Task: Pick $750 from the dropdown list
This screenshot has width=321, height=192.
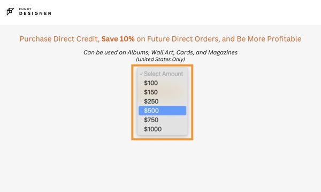Action: [162, 120]
